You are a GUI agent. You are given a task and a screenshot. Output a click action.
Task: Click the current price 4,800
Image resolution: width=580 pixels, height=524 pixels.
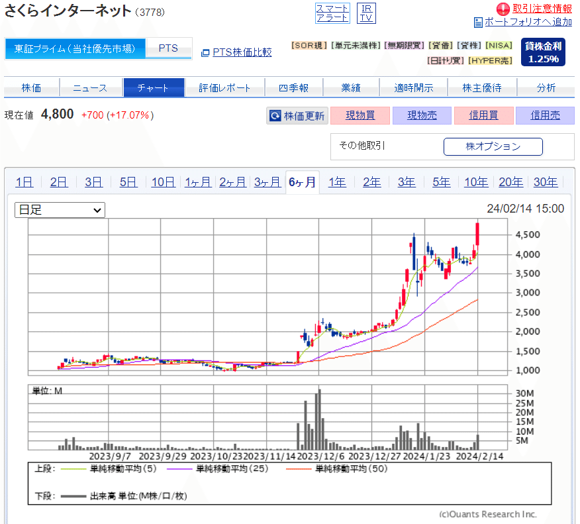58,115
